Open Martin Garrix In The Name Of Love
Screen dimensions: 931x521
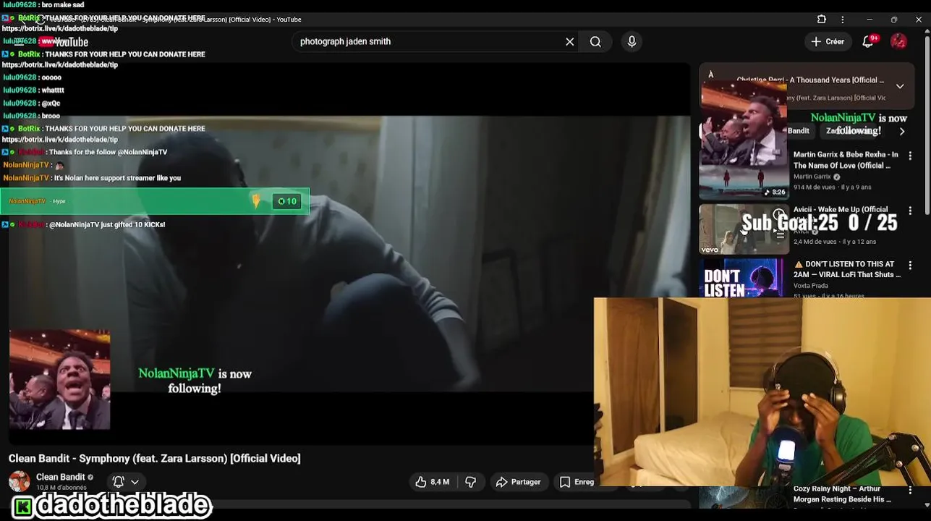846,160
